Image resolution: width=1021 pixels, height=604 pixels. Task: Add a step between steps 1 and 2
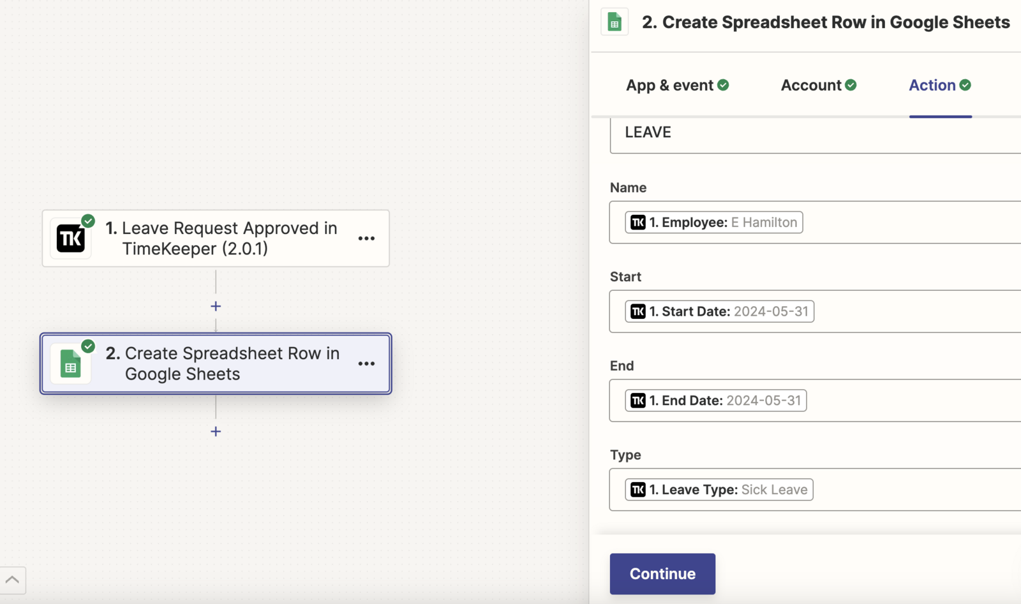(x=216, y=306)
